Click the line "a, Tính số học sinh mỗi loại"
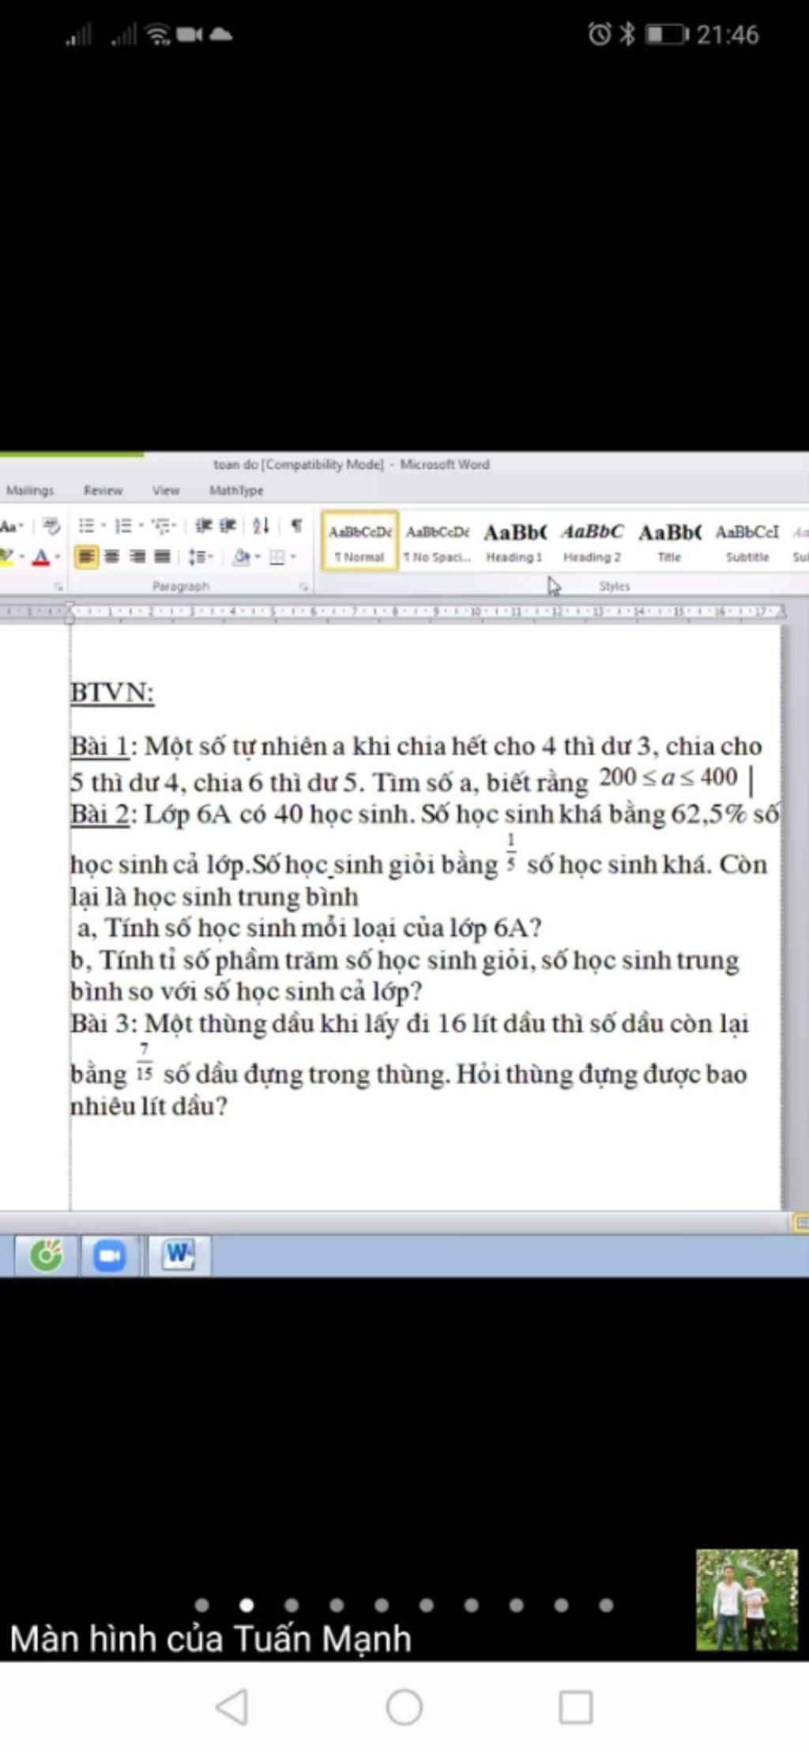The height and width of the screenshot is (1753, 809). point(309,928)
